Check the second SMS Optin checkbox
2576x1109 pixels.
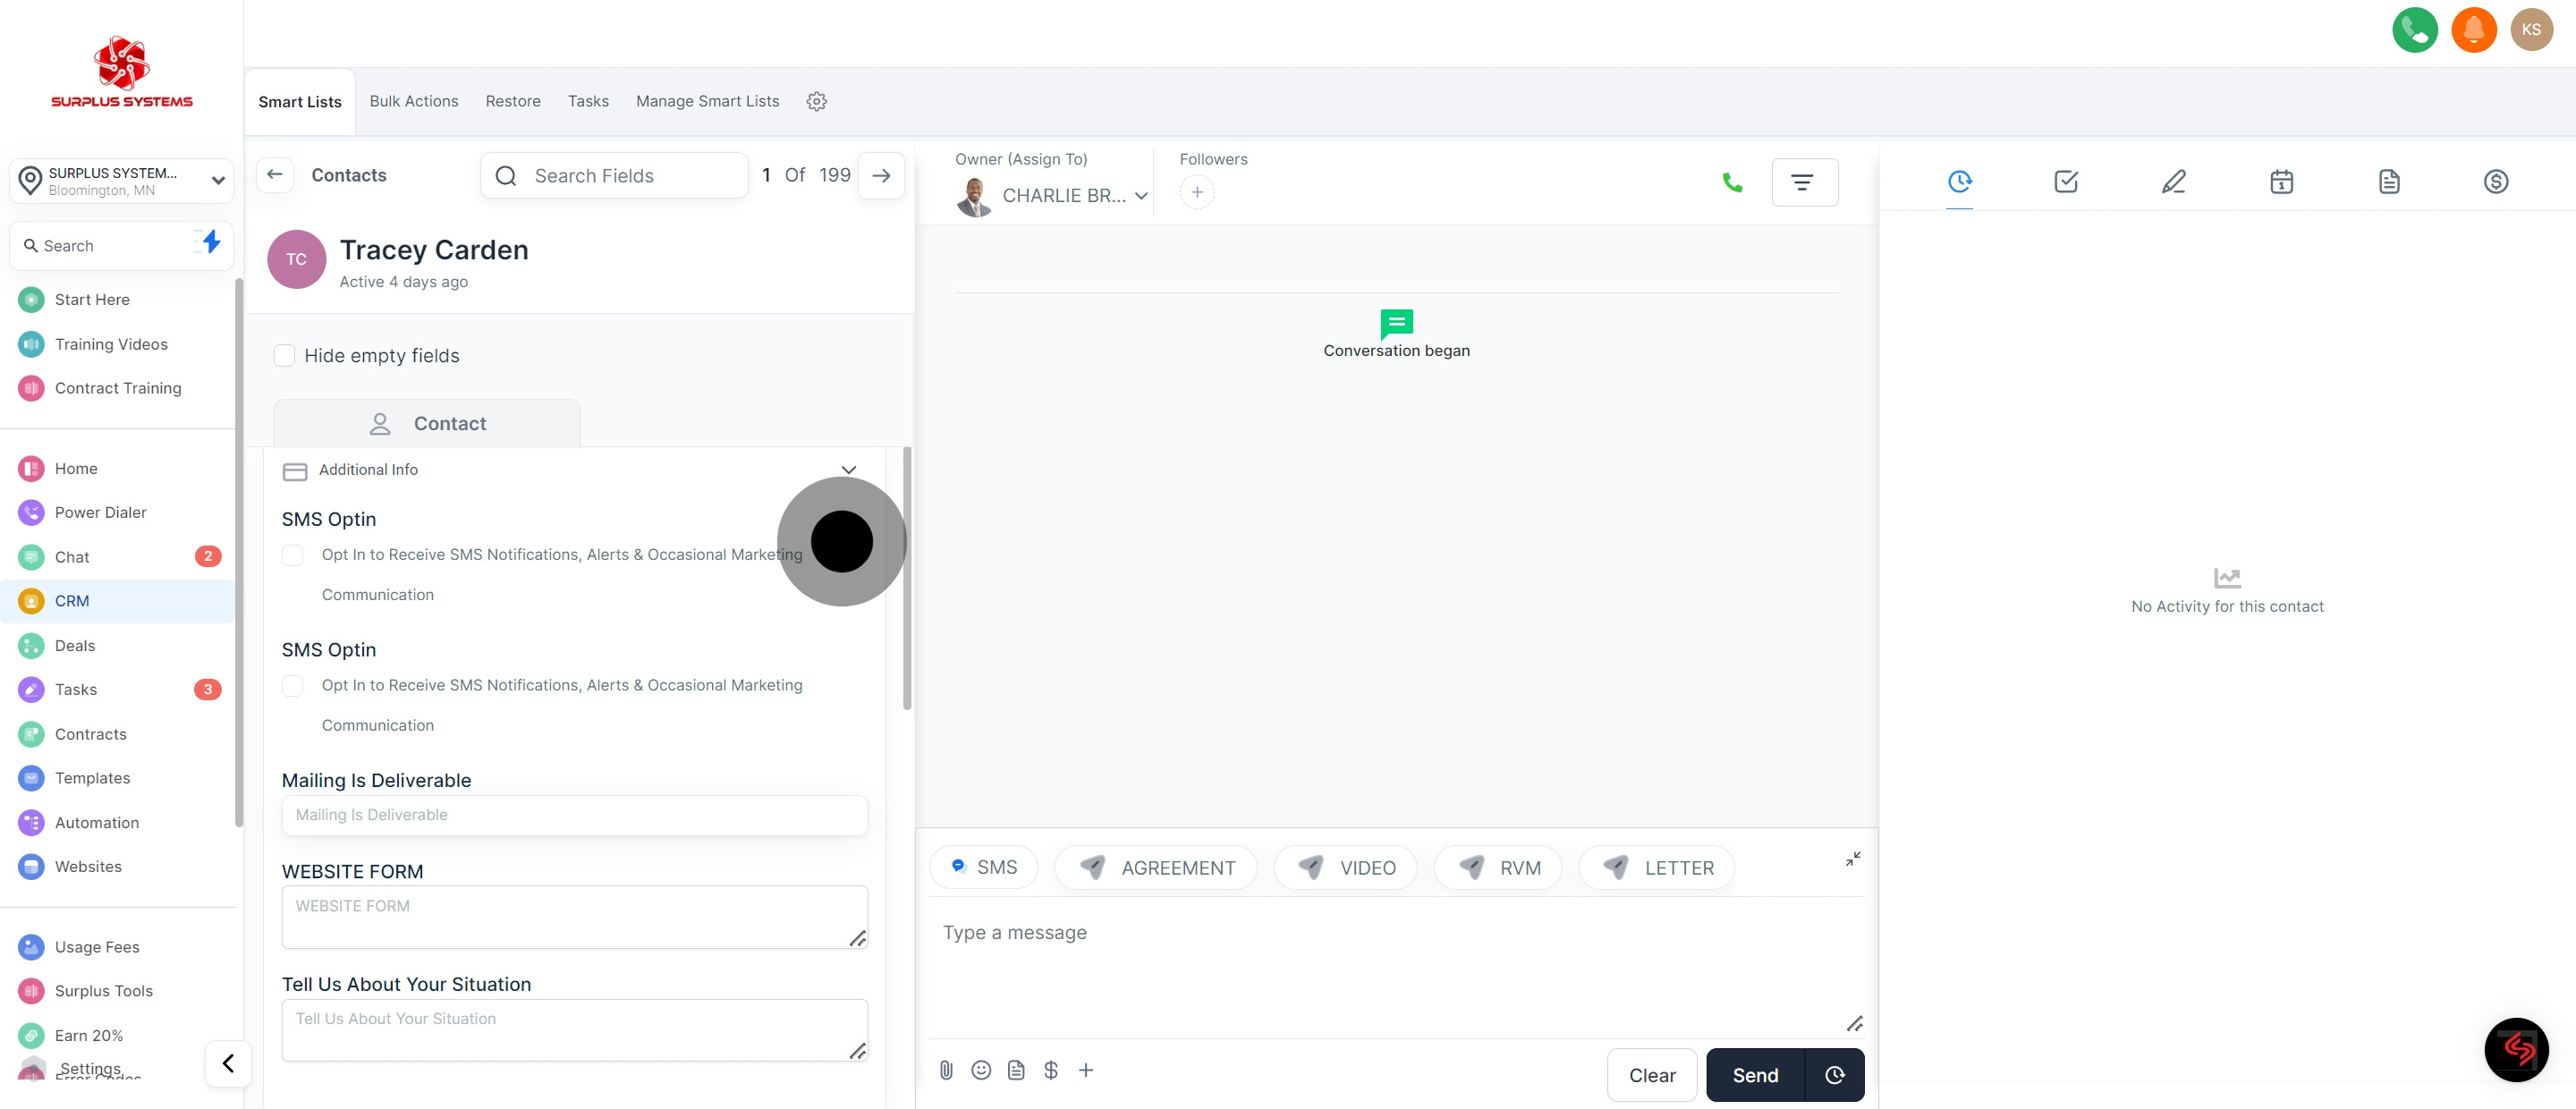293,685
